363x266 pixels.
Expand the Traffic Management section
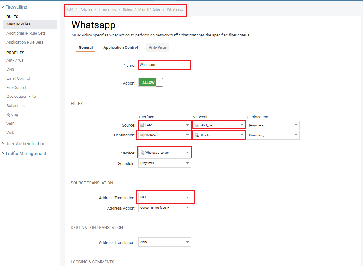(x=26, y=154)
